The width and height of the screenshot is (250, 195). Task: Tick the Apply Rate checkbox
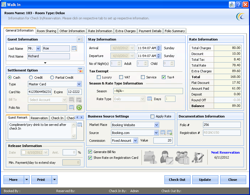(x=153, y=116)
